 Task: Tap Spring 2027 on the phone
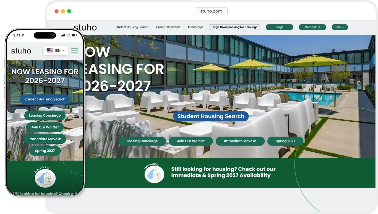tap(45, 151)
